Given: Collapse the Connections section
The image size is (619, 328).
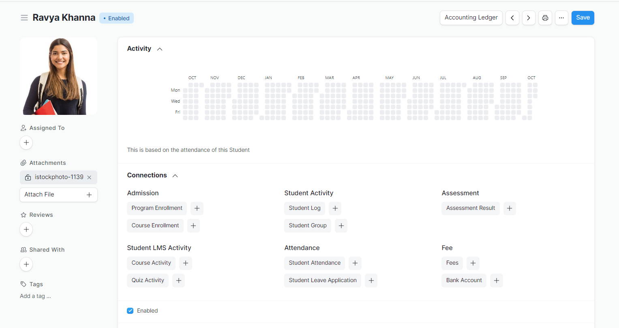Looking at the screenshot, I should click(x=175, y=176).
